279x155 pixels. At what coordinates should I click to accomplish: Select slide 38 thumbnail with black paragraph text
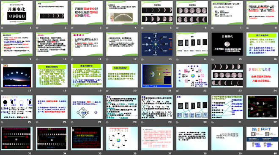pyautogui.click(x=192, y=138)
